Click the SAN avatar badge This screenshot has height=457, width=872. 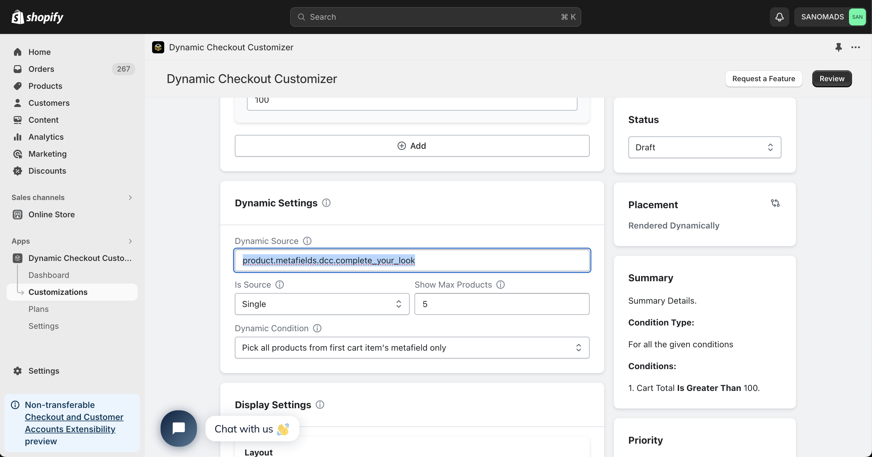click(857, 17)
